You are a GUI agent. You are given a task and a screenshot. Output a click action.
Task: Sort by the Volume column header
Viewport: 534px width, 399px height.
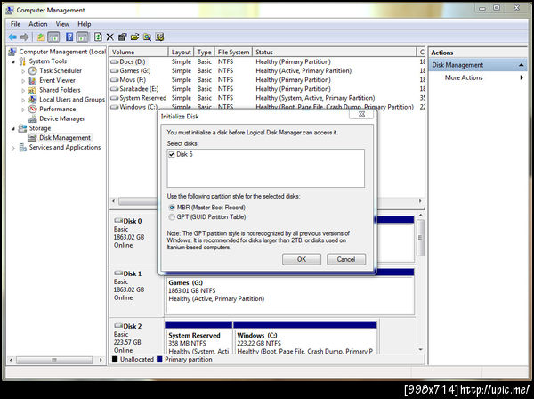[x=139, y=53]
